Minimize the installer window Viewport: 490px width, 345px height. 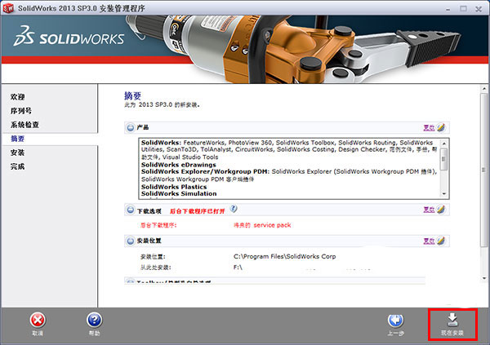(x=448, y=9)
